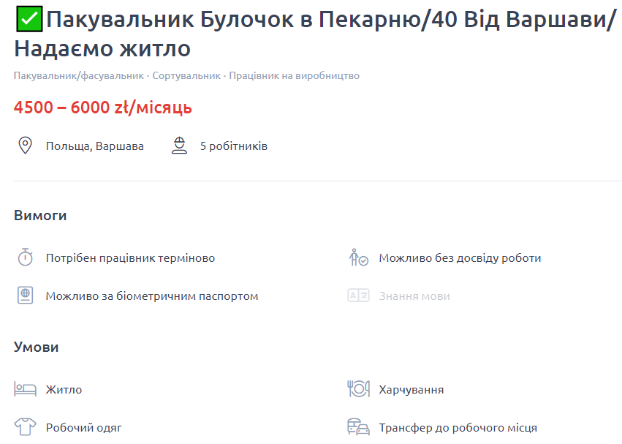
Task: Click the Польща, Варшава location text
Action: (95, 145)
